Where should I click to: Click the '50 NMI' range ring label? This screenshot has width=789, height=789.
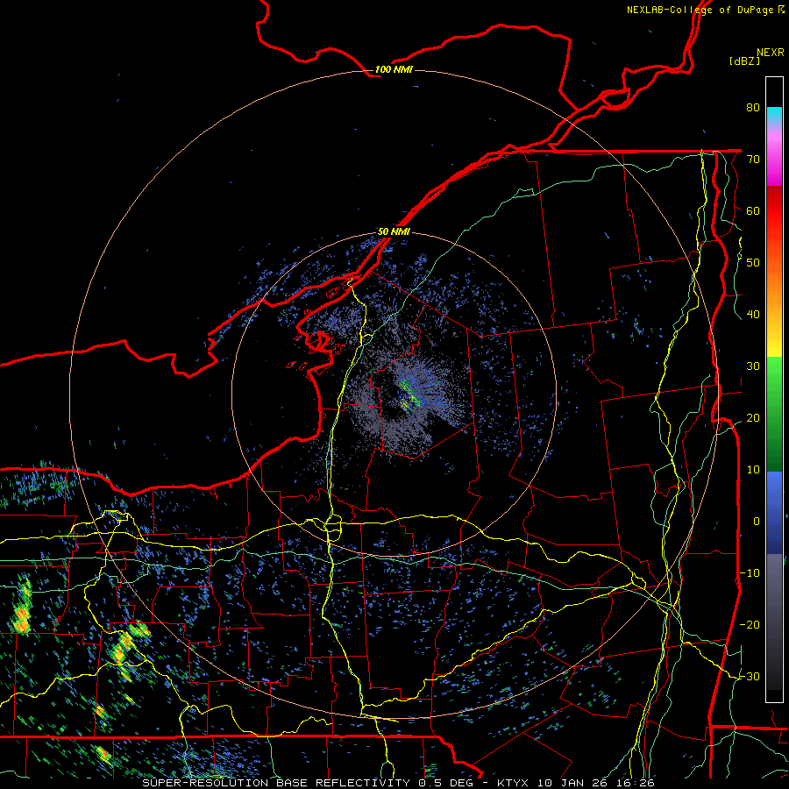394,231
